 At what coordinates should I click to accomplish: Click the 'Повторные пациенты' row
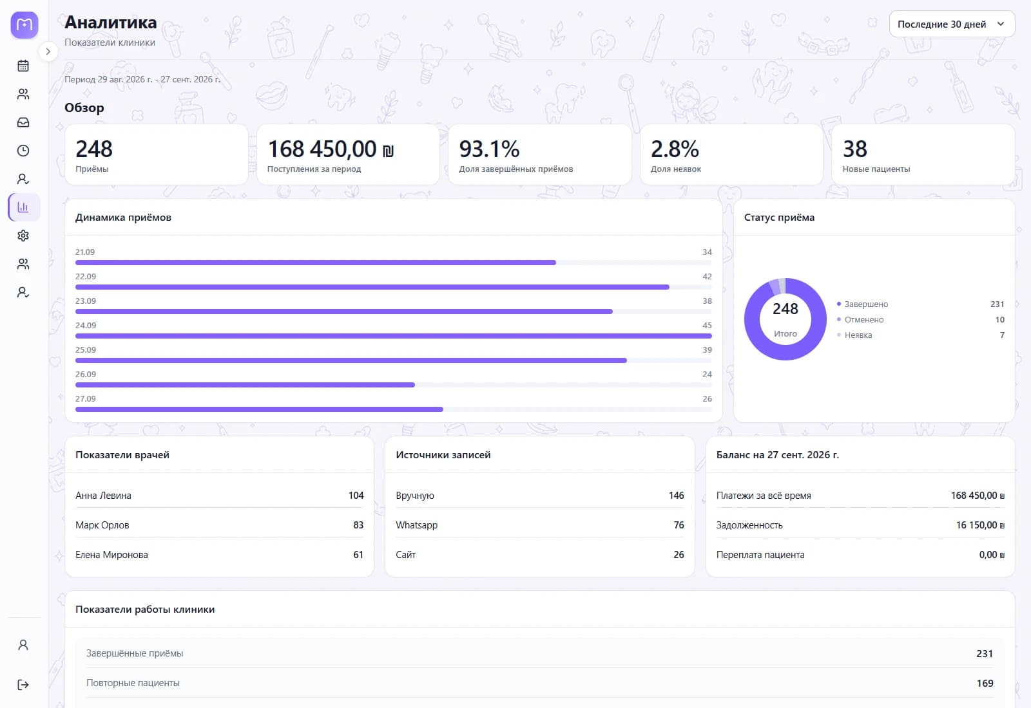tap(540, 683)
